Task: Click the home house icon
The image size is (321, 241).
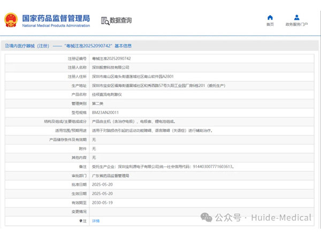Action: pos(270,17)
